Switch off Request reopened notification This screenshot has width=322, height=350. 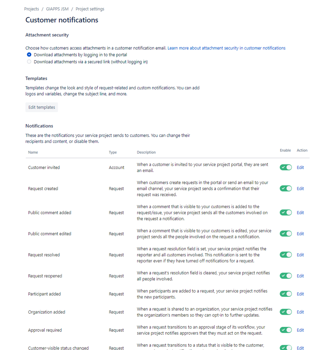click(286, 276)
